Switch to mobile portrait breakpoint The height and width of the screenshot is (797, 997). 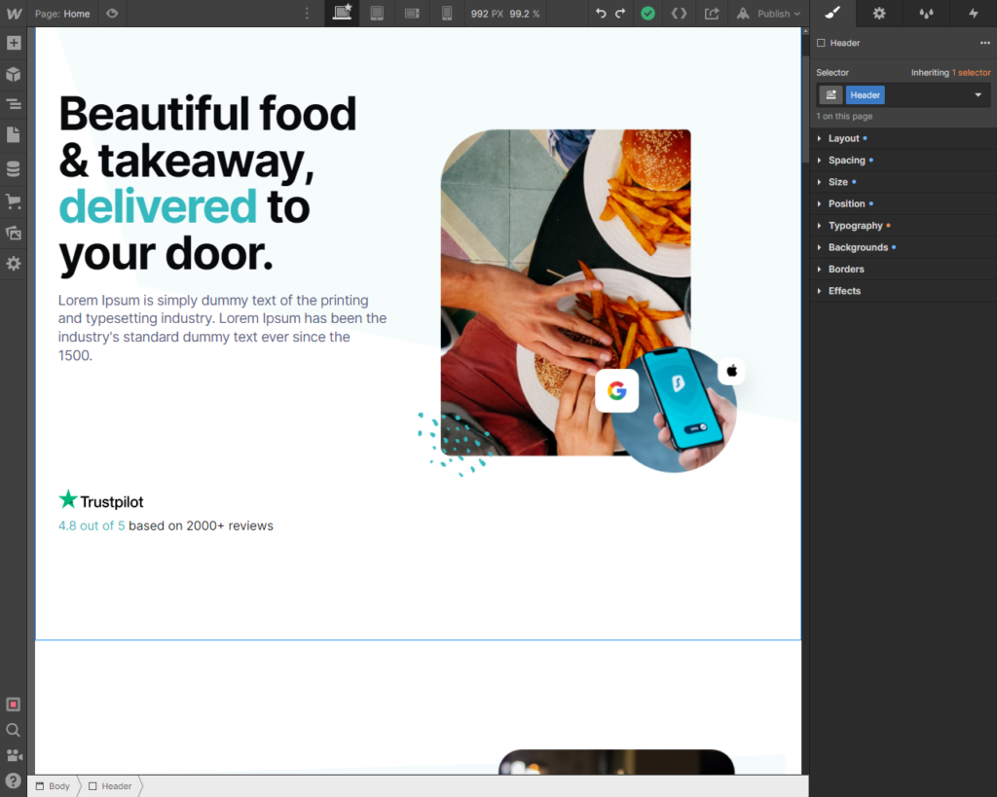(x=447, y=14)
